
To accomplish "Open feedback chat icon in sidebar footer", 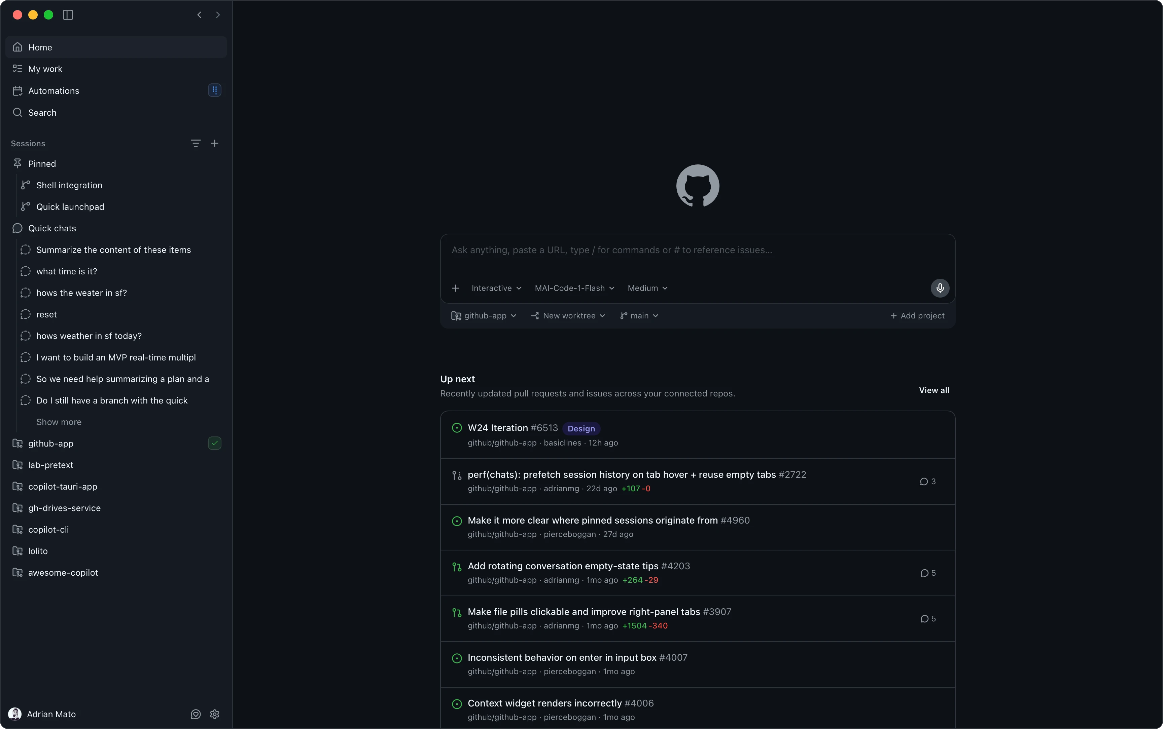I will [x=196, y=714].
